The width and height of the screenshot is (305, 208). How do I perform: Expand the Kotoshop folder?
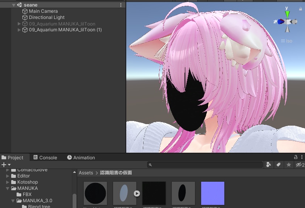(x=8, y=182)
